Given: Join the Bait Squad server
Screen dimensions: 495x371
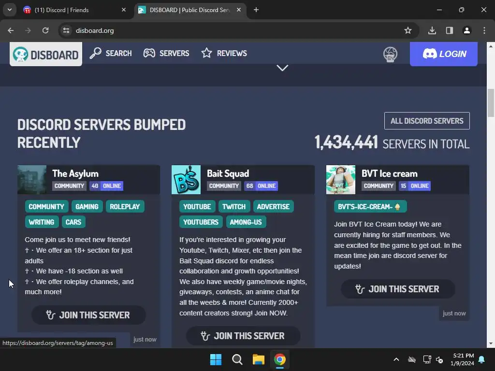Looking at the screenshot, I should (x=243, y=336).
